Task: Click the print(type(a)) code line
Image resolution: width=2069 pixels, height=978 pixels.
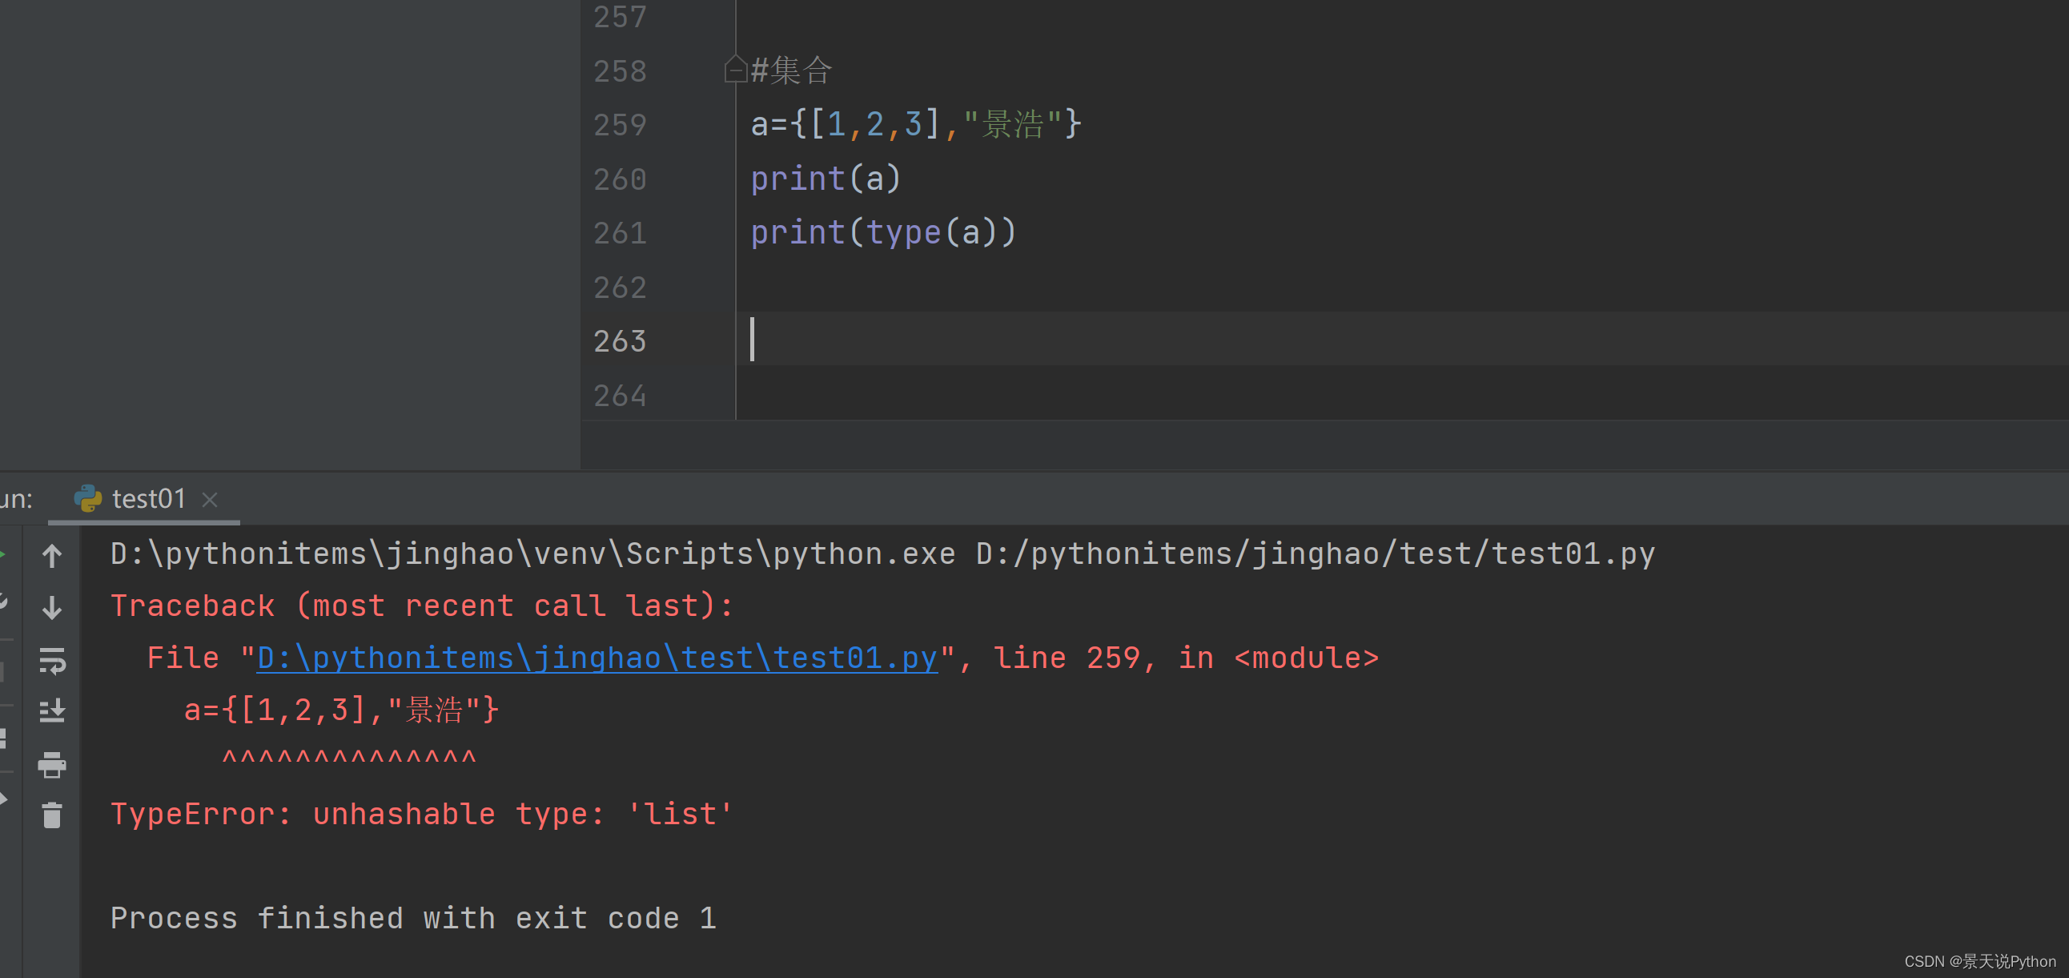Action: 883,232
